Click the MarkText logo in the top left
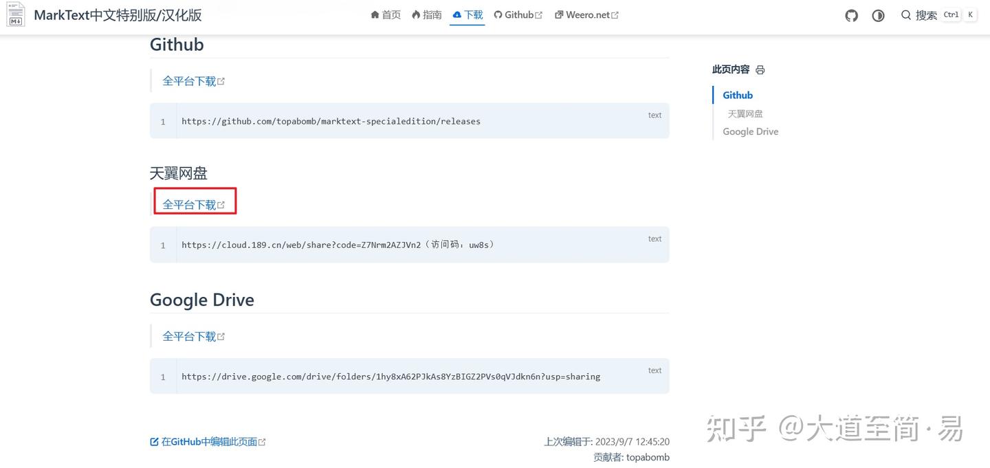The image size is (990, 468). click(15, 14)
